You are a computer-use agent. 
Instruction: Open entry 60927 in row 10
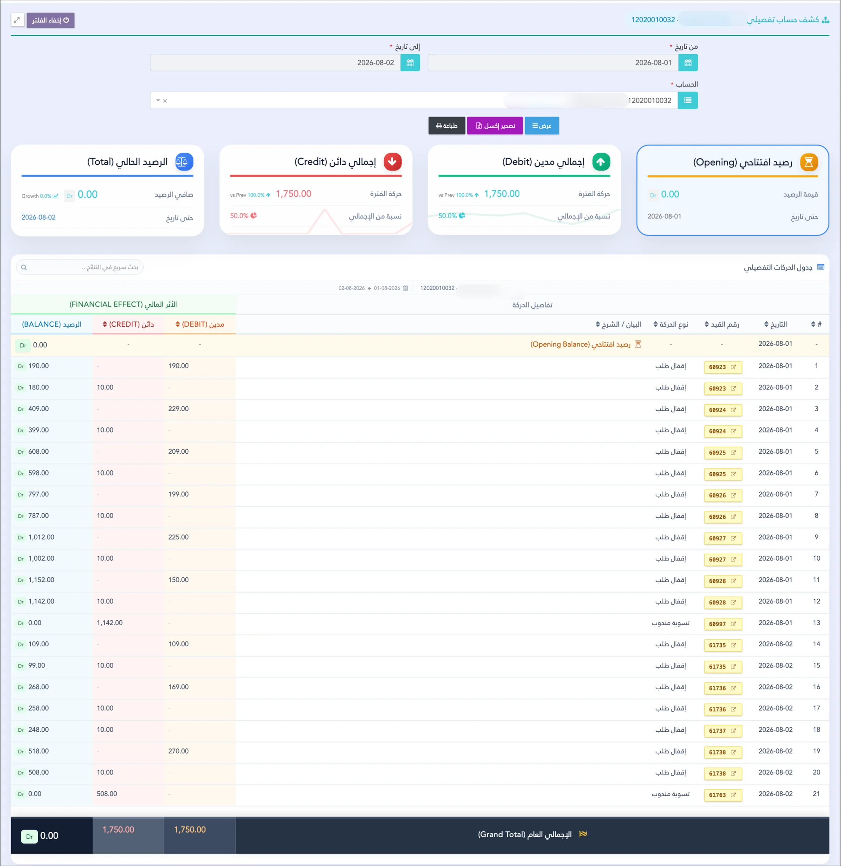pos(723,560)
